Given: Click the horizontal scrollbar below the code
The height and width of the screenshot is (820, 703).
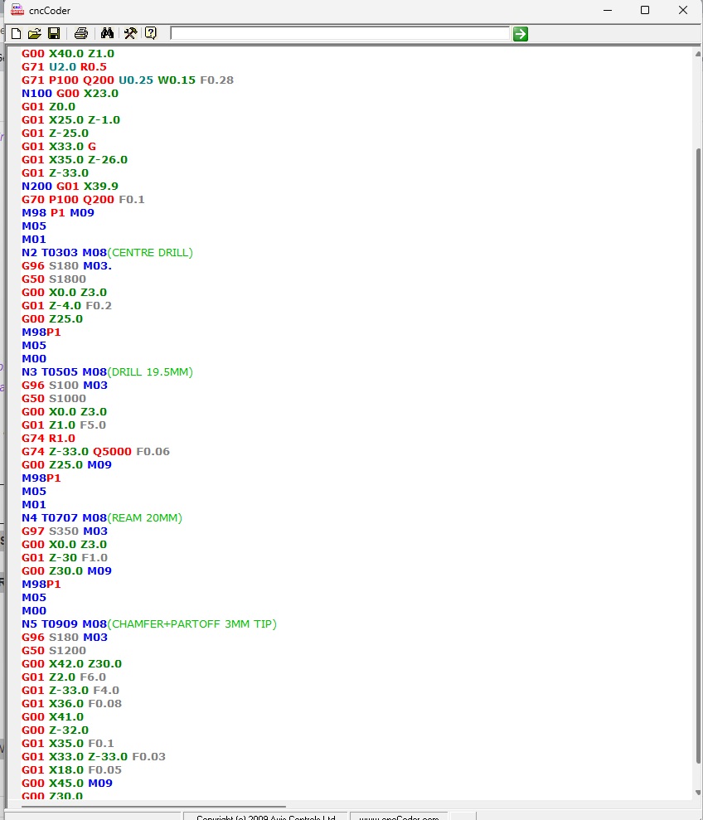Looking at the screenshot, I should coord(149,806).
